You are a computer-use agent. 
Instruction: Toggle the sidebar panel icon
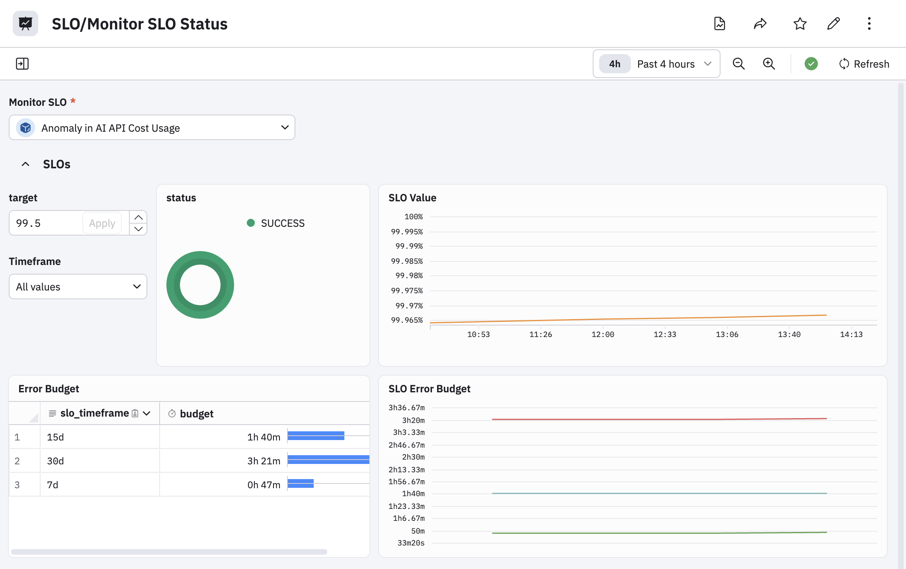pyautogui.click(x=22, y=64)
